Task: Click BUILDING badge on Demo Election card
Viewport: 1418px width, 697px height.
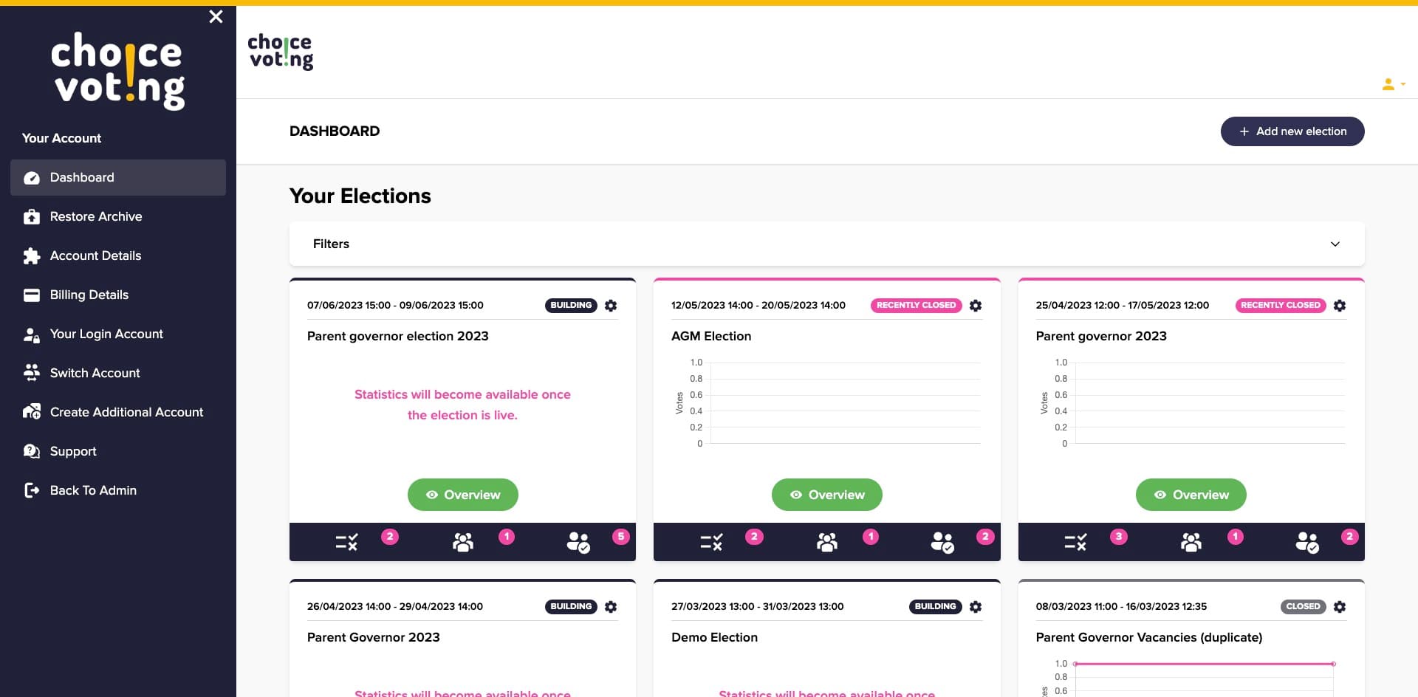Action: (935, 607)
